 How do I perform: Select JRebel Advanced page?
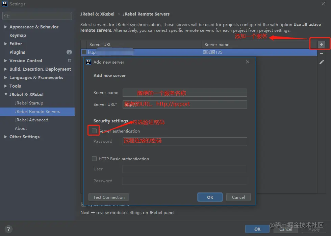[31, 120]
